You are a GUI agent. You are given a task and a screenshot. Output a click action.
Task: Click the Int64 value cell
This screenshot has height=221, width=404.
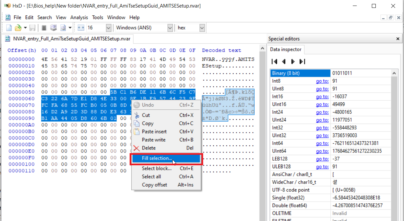[361, 143]
